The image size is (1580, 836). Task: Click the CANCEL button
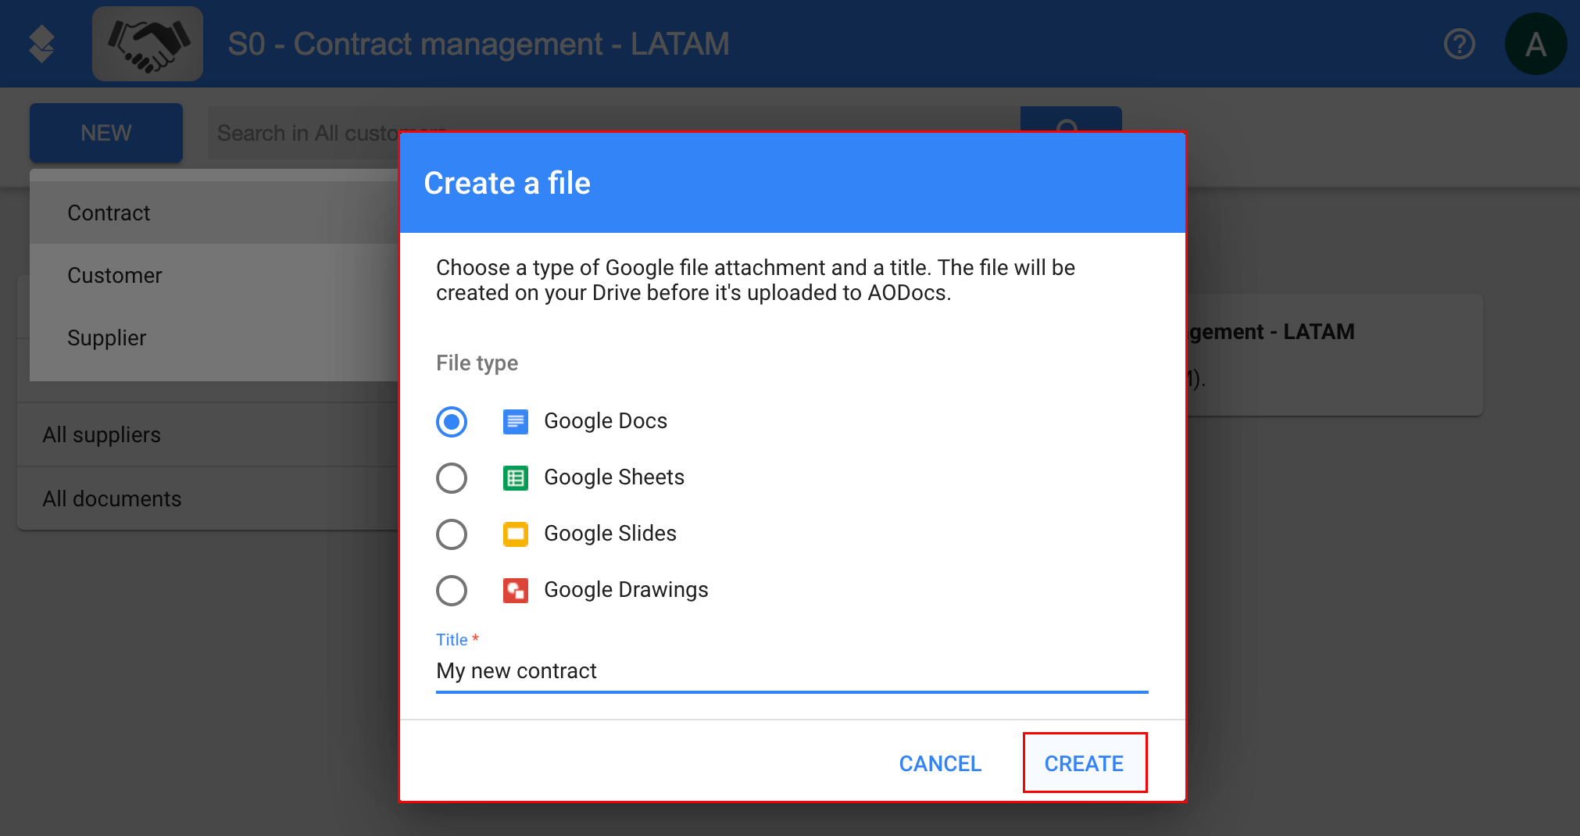[x=940, y=763]
